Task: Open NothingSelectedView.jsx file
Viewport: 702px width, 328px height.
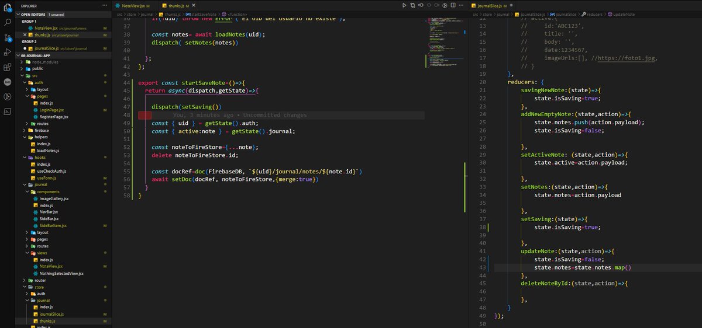Action: 60,273
